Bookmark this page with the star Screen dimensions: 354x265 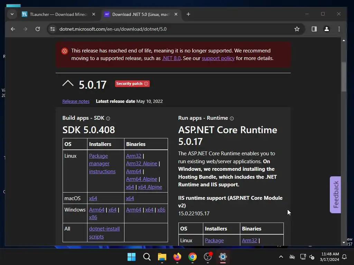tap(297, 29)
